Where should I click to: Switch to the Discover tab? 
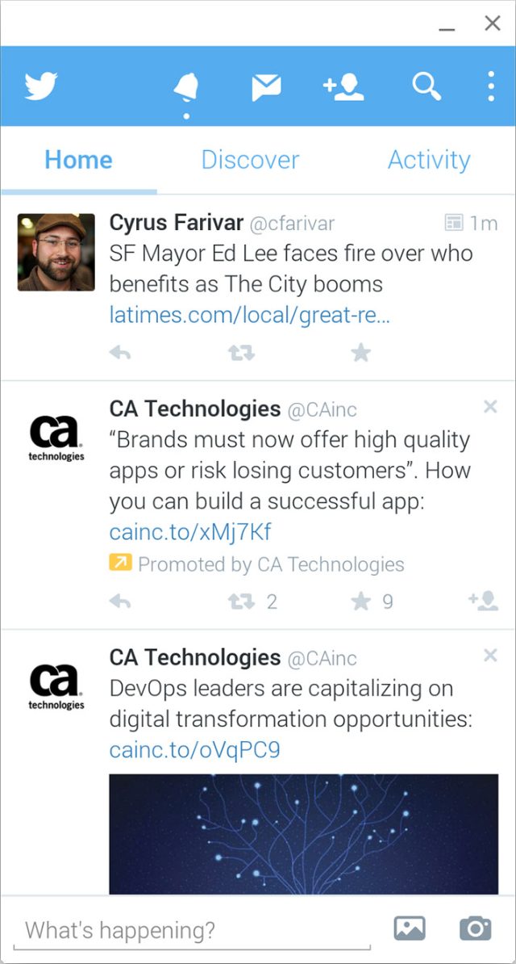click(x=250, y=160)
